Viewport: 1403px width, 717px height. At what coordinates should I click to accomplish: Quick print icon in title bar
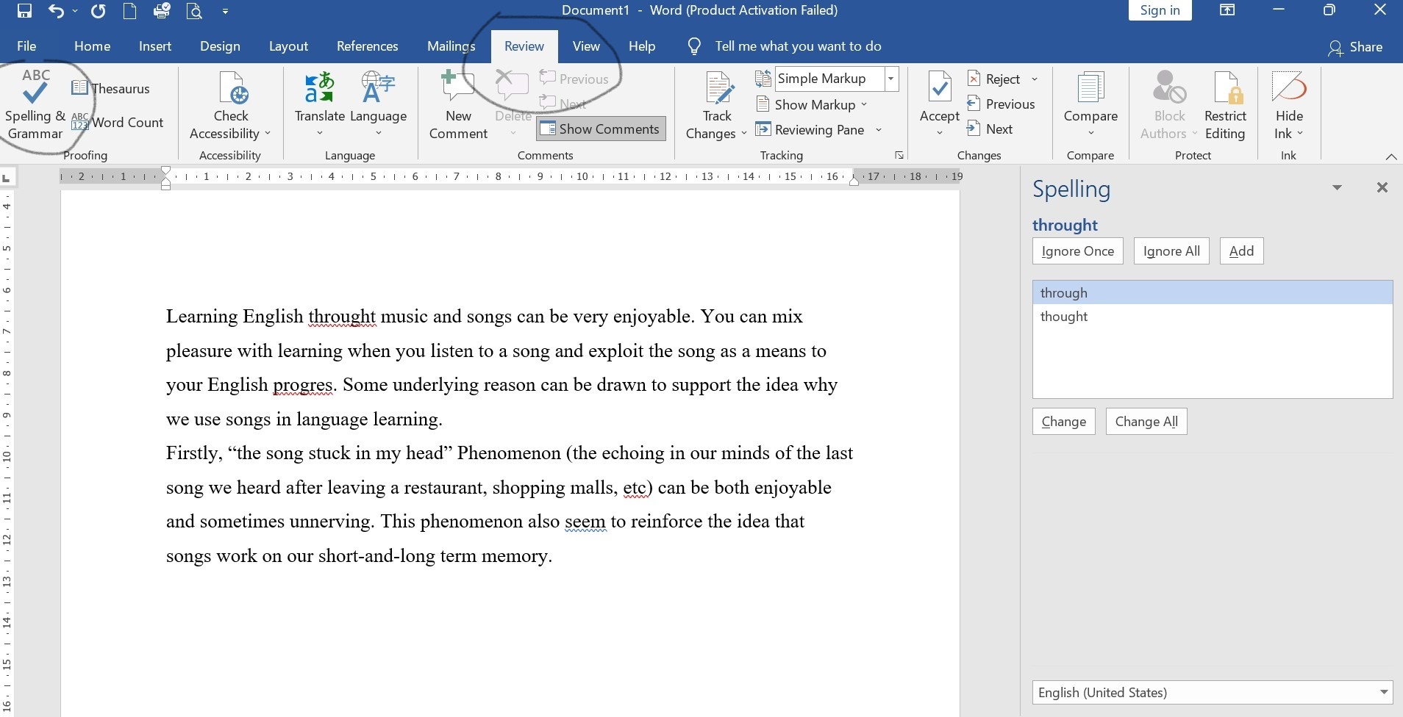(x=162, y=11)
